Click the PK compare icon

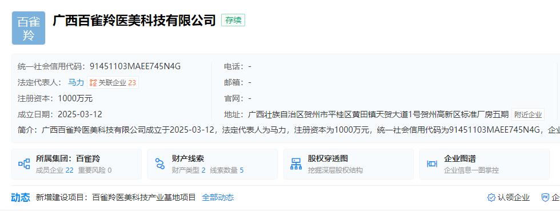click(x=545, y=197)
